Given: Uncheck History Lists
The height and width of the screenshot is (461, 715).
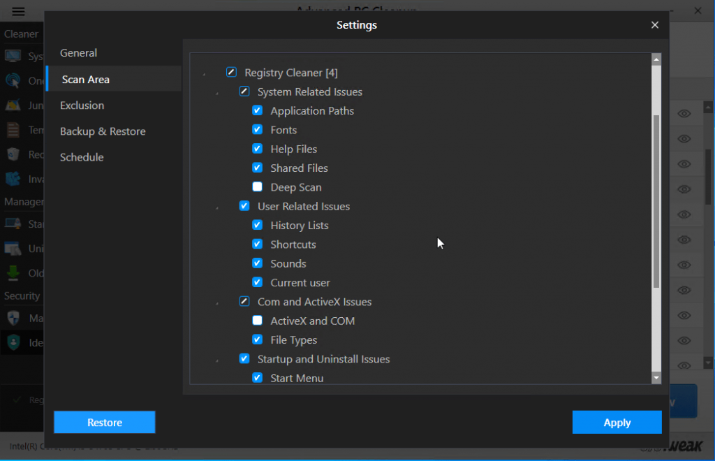Looking at the screenshot, I should pos(257,225).
